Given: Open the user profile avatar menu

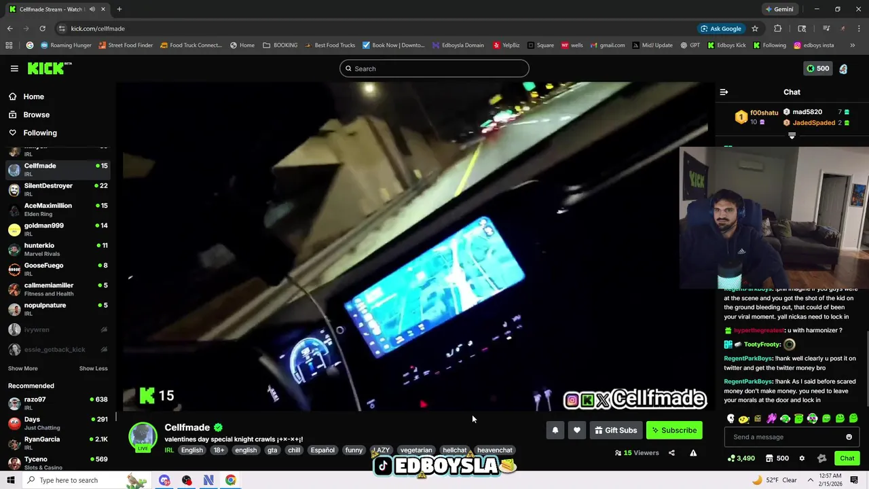Looking at the screenshot, I should 843,69.
